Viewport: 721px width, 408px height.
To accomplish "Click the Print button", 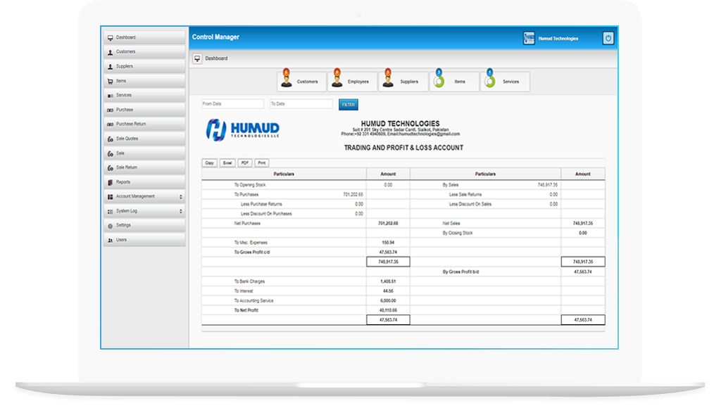I will (x=262, y=162).
